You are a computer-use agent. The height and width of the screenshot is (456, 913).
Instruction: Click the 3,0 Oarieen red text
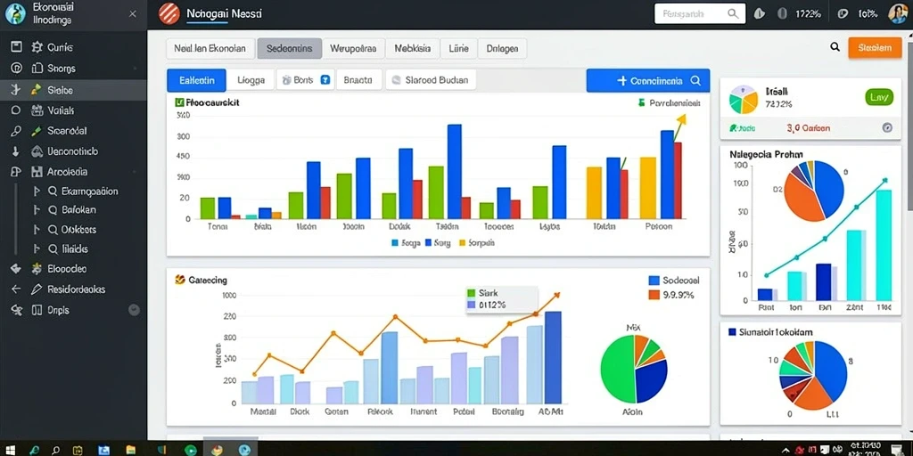[x=808, y=128]
